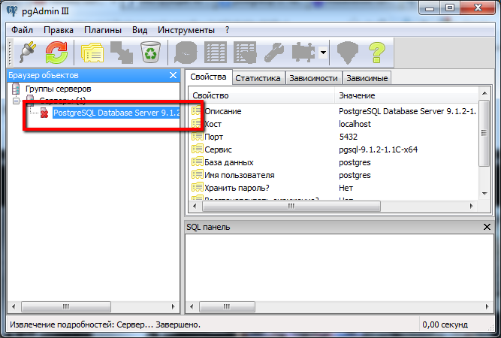The image size is (501, 338).
Task: Maximize the pgAdmin III window
Action: click(450, 8)
